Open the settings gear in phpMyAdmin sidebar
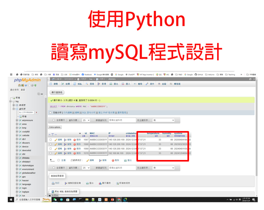Screen dimensions: 264x210 point(32,85)
